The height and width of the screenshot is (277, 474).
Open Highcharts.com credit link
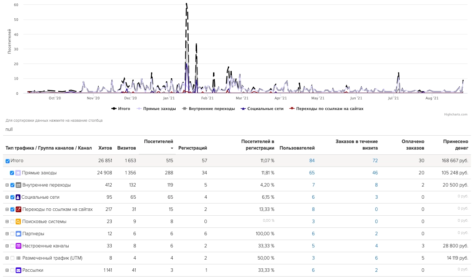[456, 114]
